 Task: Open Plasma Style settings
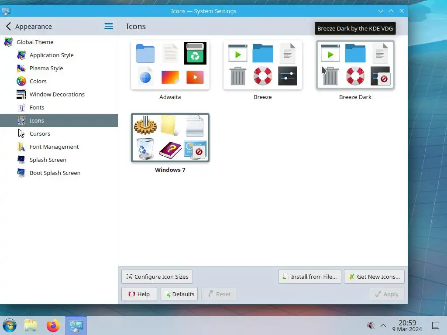(46, 68)
